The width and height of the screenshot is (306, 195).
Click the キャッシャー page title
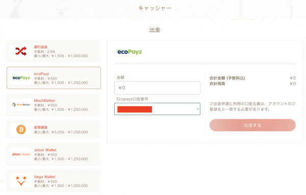point(155,8)
